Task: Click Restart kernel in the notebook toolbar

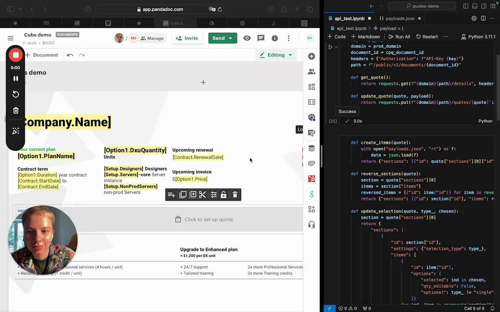Action: [427, 36]
